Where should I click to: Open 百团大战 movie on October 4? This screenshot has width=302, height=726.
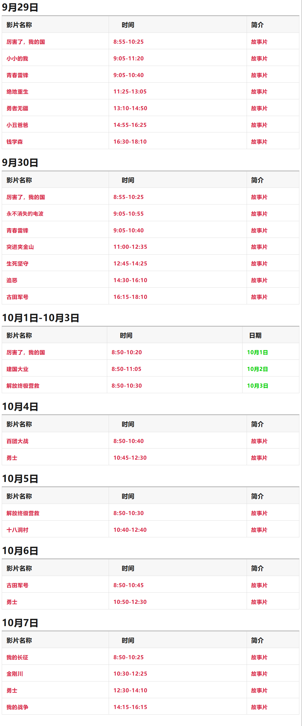point(17,441)
